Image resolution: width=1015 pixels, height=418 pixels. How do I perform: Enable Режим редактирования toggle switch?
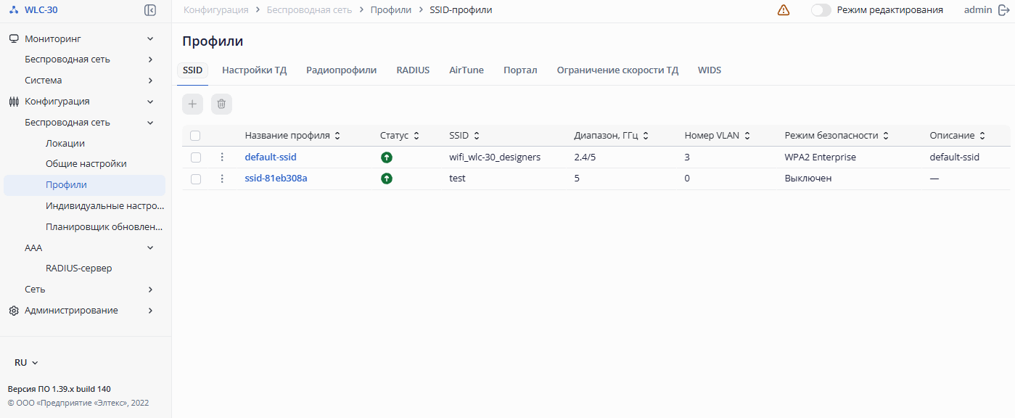pos(821,10)
